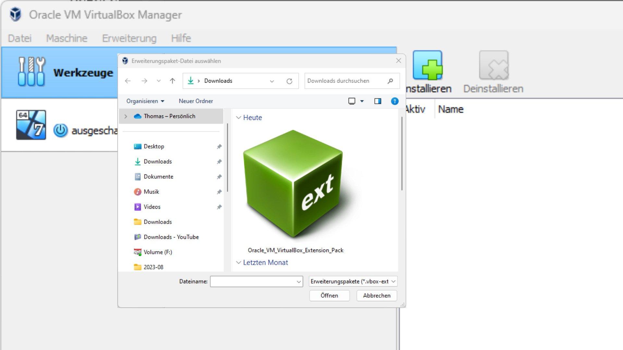
Task: Go back in file dialog navigation
Action: 128,81
